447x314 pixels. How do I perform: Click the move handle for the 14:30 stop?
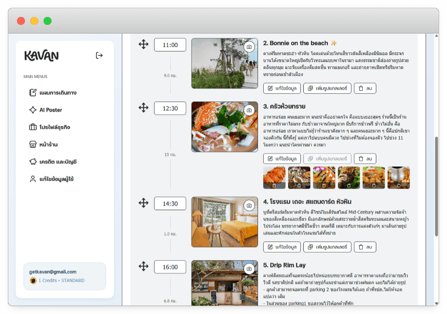(x=143, y=203)
